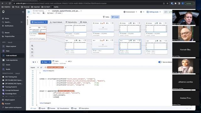
Task: Open the New transform dropdown arrow
Action: click(46, 22)
